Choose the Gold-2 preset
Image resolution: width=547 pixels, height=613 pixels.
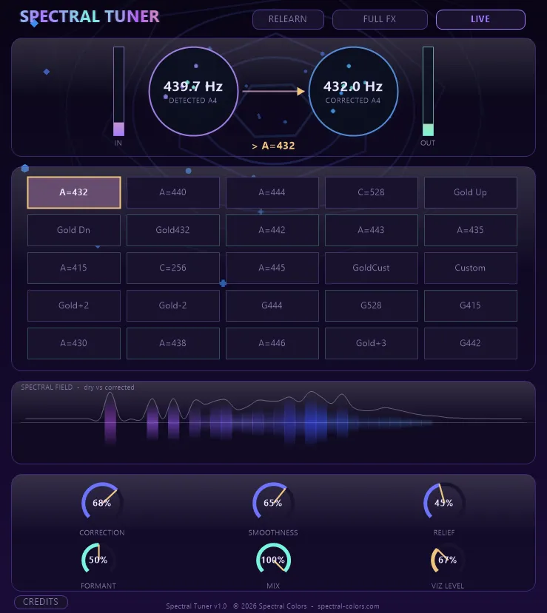[173, 305]
